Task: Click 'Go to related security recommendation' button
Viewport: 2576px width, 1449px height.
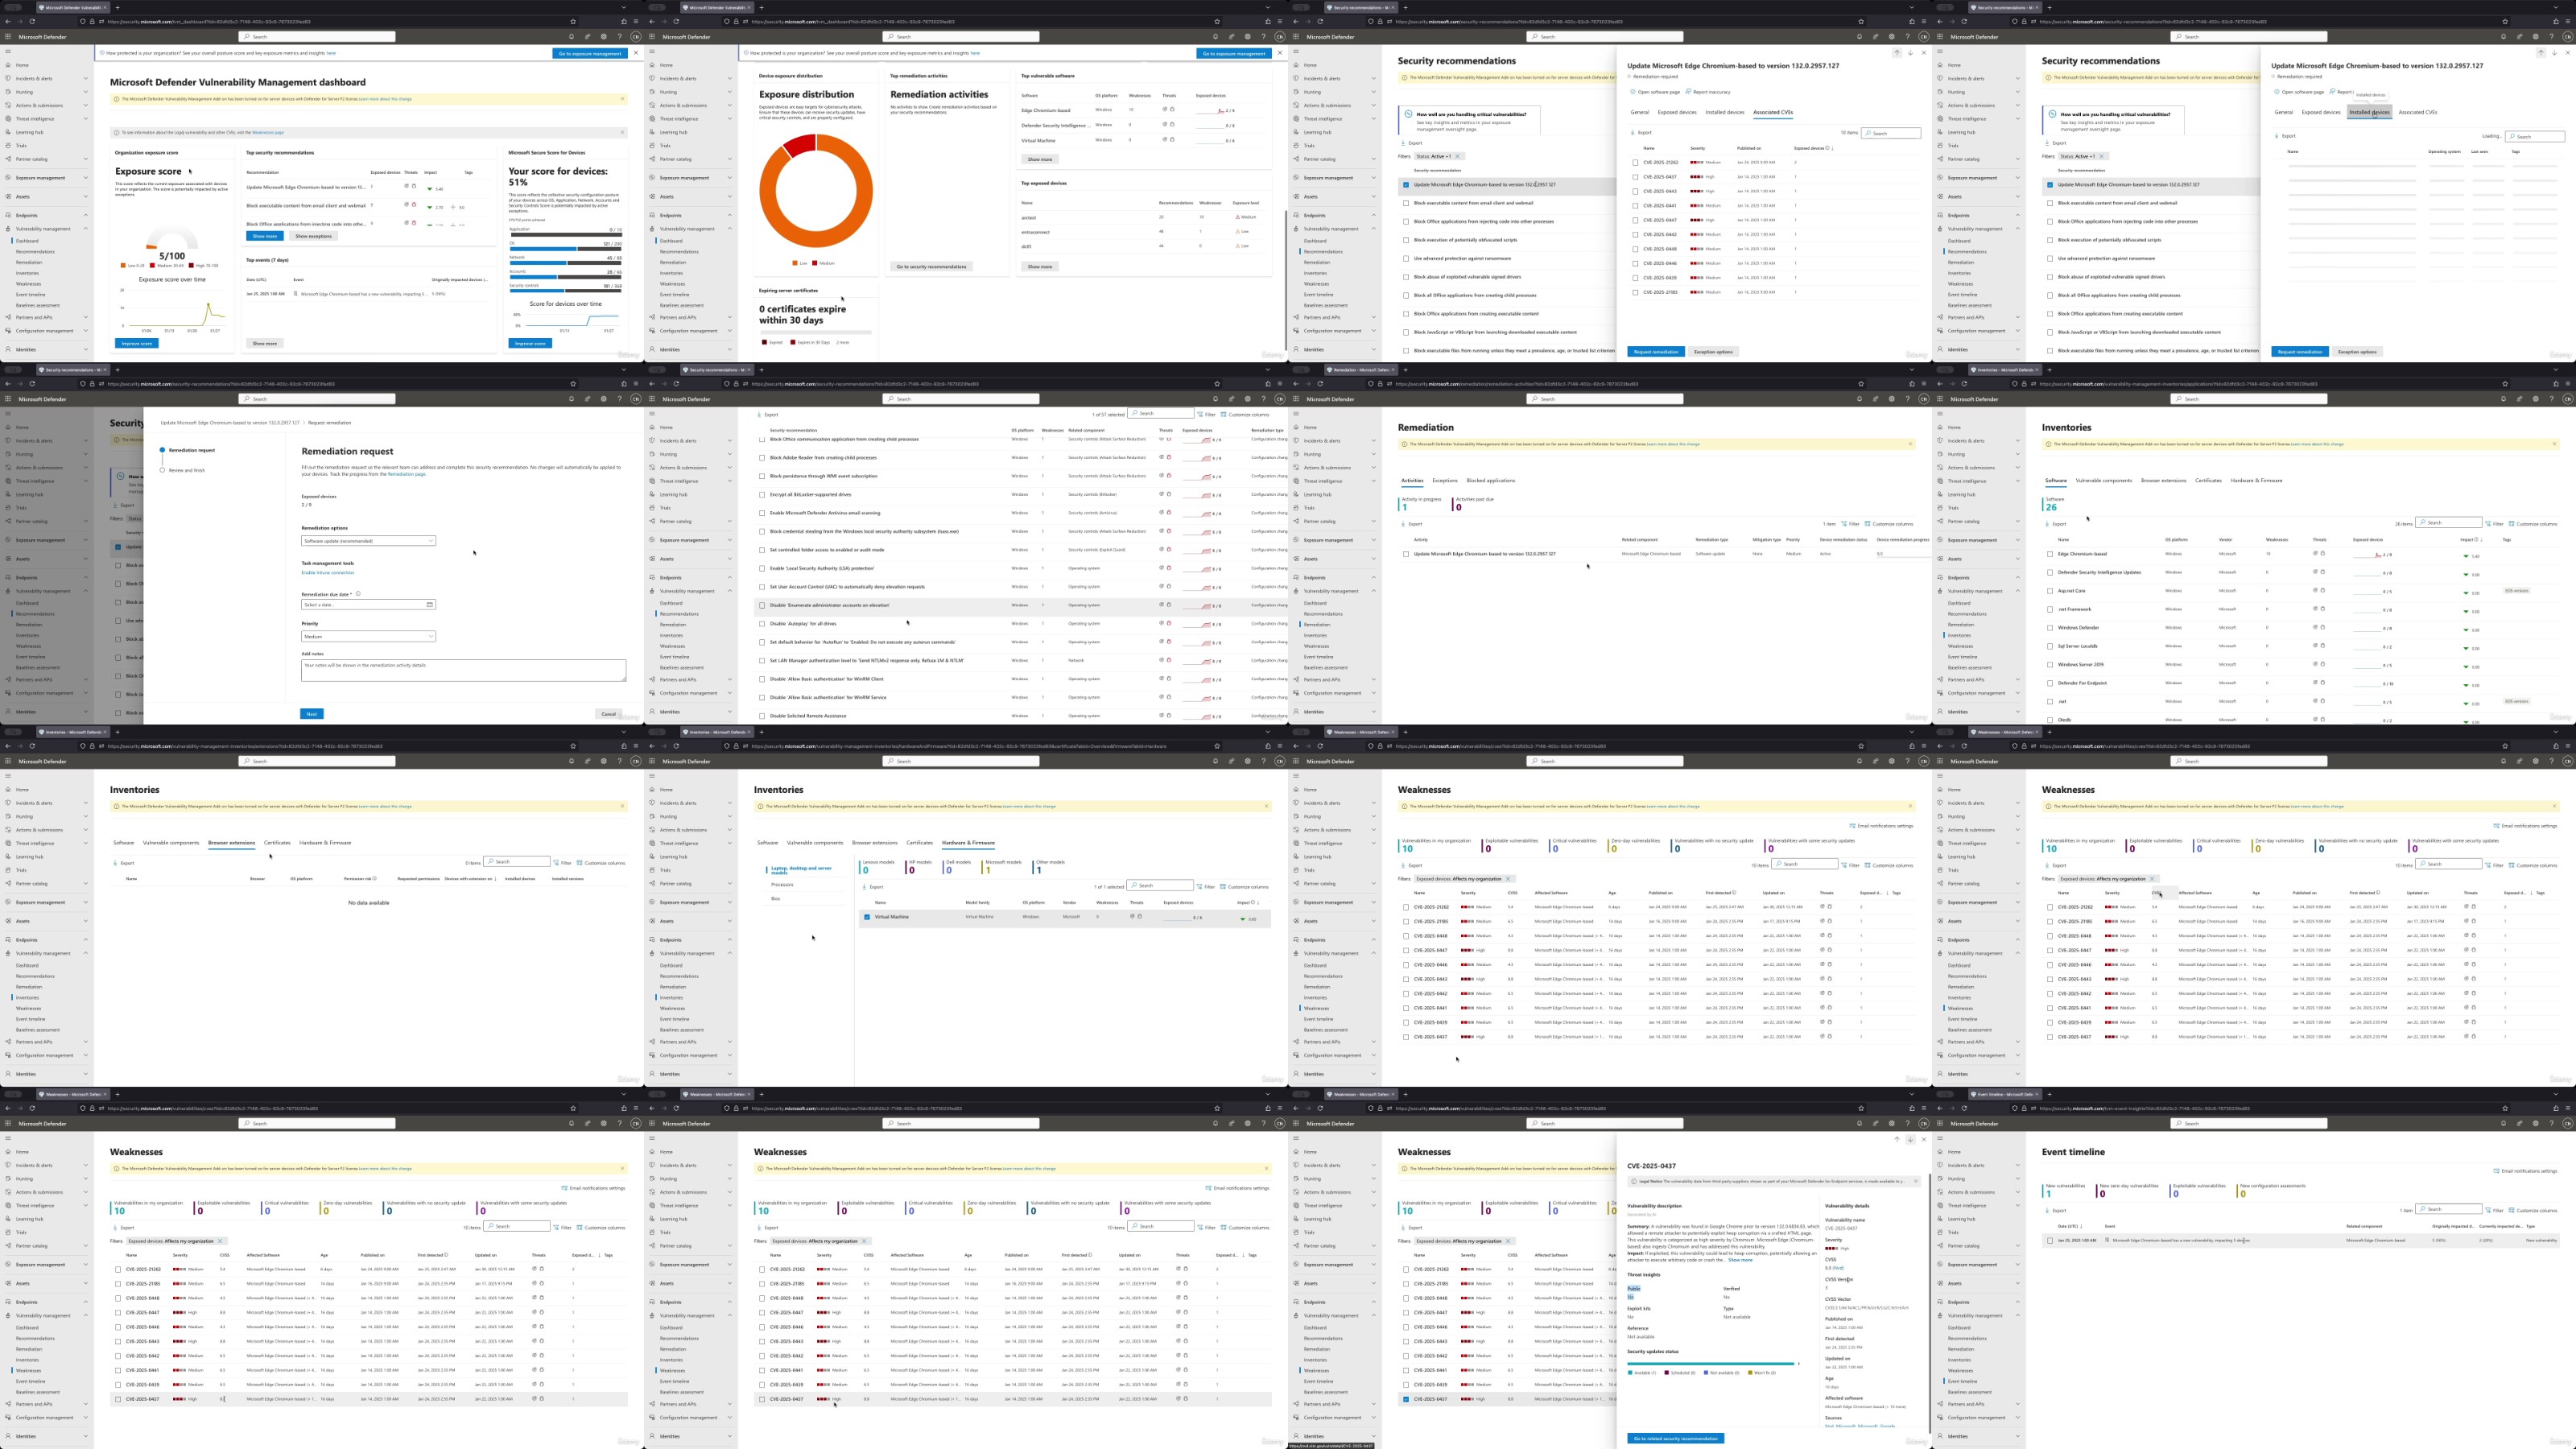Action: (1675, 1438)
